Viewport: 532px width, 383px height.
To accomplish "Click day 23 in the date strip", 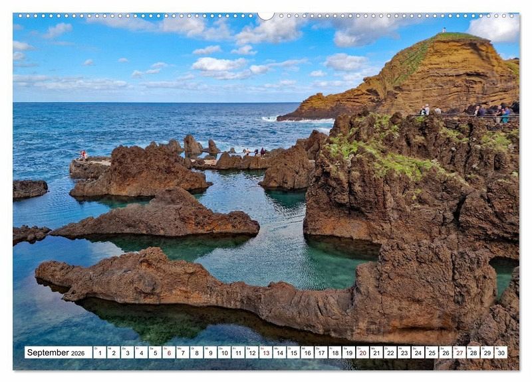I will (404, 352).
